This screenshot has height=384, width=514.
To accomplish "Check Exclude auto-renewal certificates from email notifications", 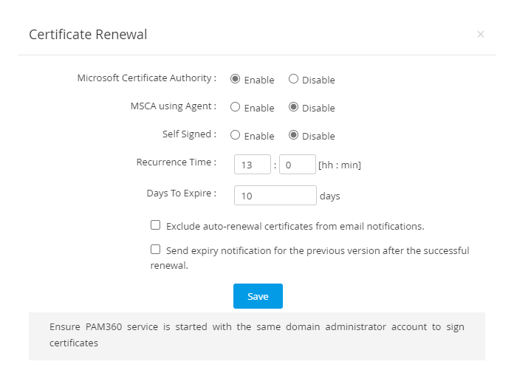I will pyautogui.click(x=156, y=225).
